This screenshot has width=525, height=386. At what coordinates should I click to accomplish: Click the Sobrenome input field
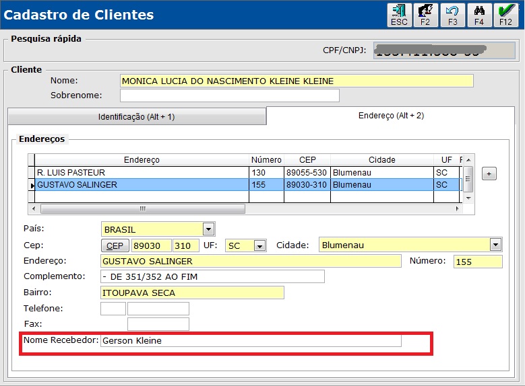(230, 95)
